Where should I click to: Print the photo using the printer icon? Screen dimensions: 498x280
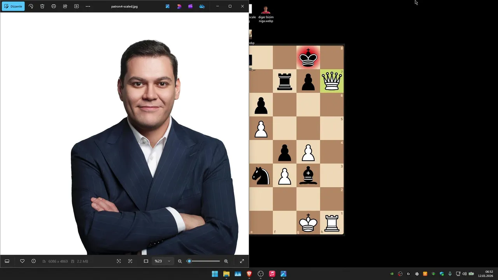pos(54,6)
